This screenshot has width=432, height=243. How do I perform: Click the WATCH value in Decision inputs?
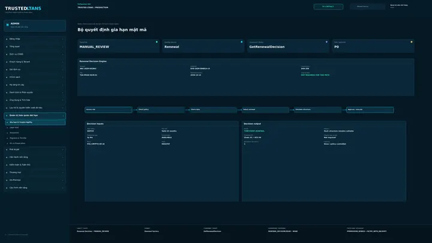[91, 131]
